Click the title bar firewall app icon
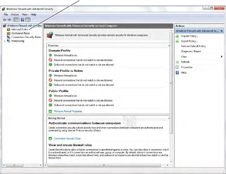Image resolution: width=226 pixels, height=174 pixels. tap(4, 9)
